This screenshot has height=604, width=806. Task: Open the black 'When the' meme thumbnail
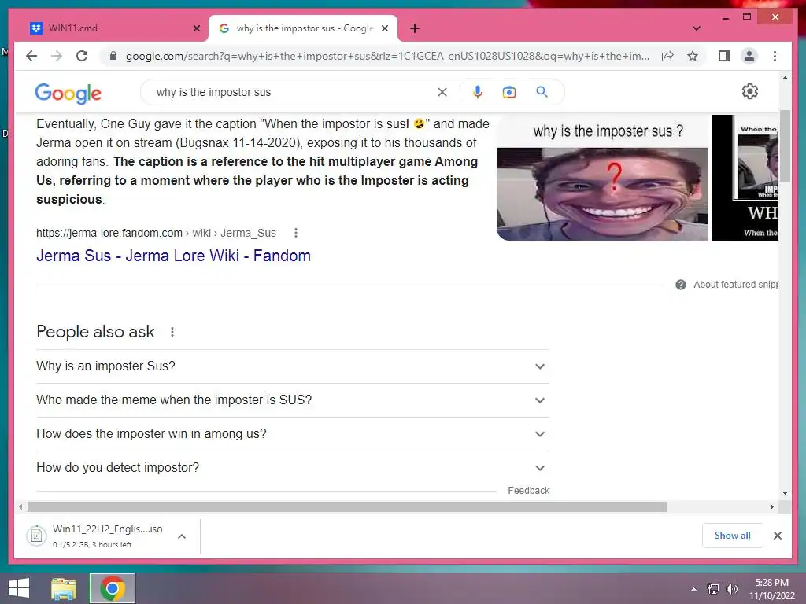tap(745, 178)
